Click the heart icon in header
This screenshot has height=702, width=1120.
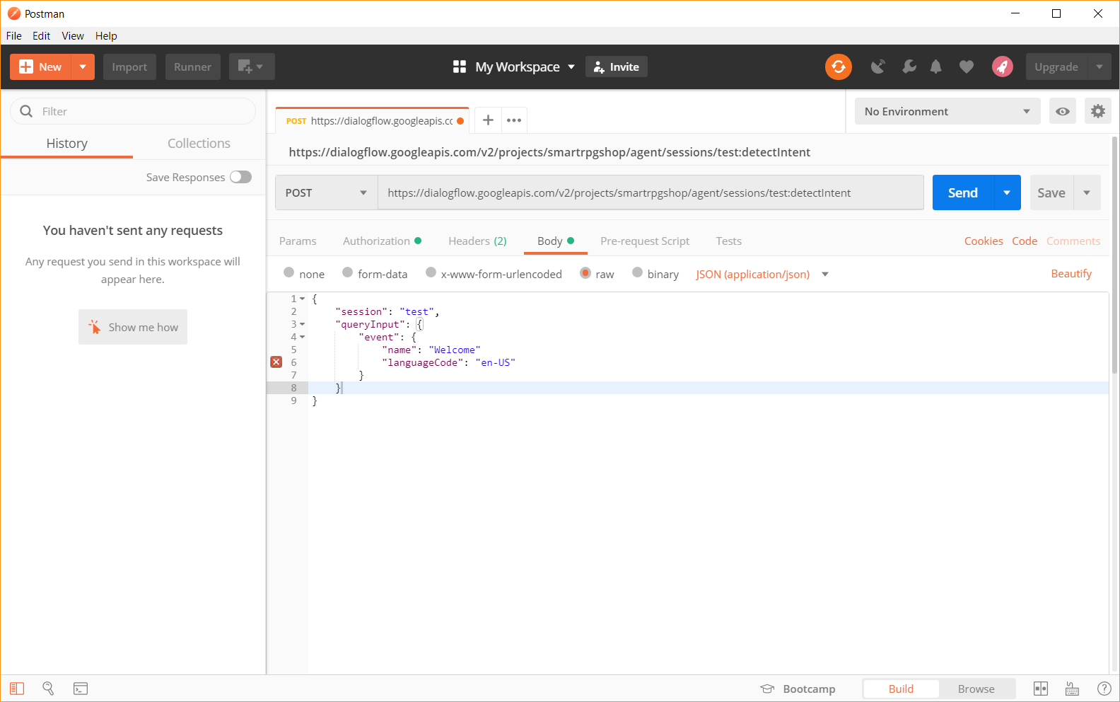(x=966, y=67)
